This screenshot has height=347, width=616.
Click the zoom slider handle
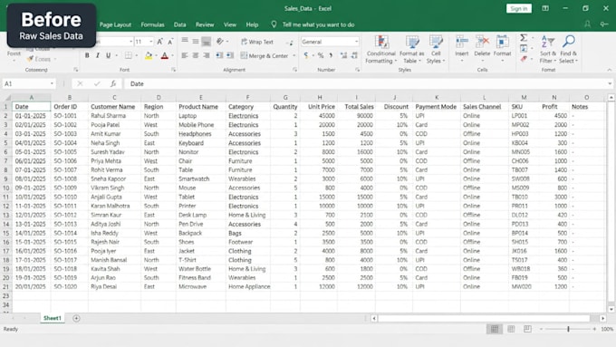568,329
